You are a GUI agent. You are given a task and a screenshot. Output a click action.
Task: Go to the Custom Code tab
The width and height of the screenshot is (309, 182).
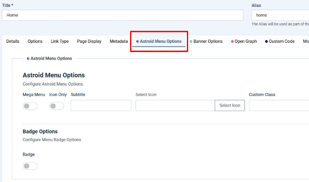pyautogui.click(x=280, y=41)
